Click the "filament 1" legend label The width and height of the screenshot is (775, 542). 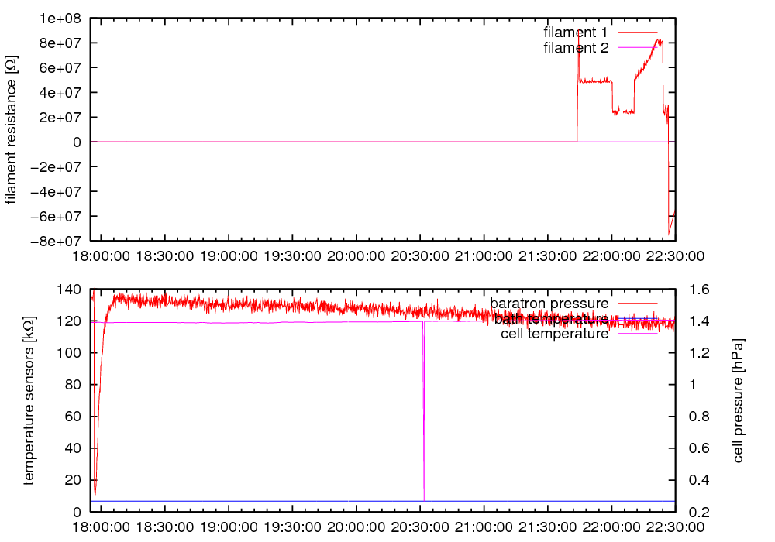[576, 33]
